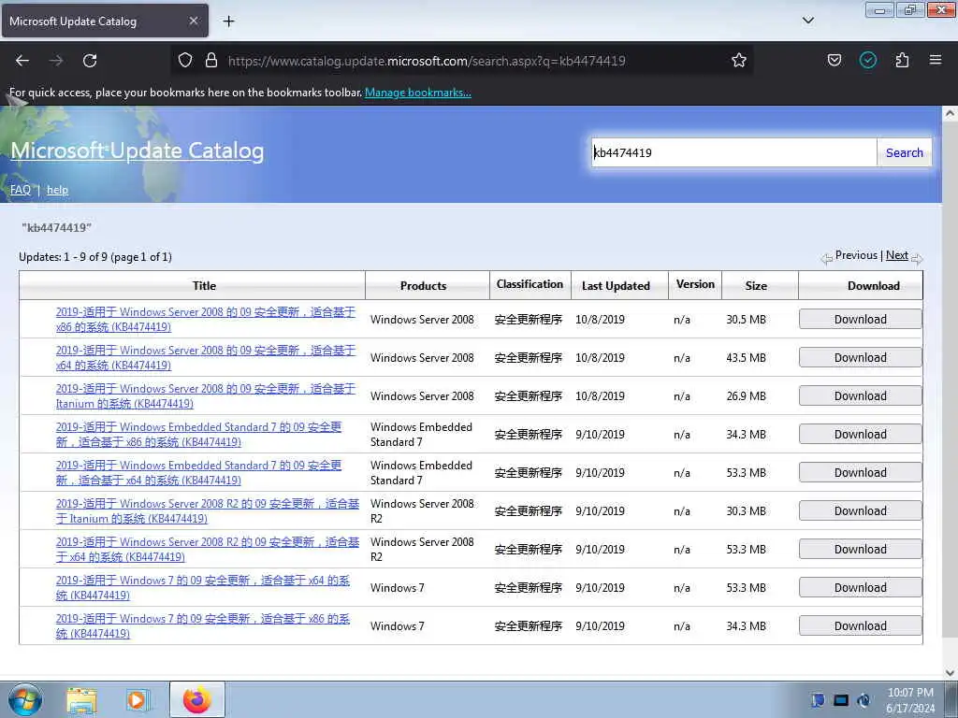Bookmark this page with the star icon
The image size is (958, 718).
(x=739, y=60)
